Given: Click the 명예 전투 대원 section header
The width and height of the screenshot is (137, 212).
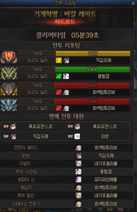Looking at the screenshot, I should coord(66,116).
